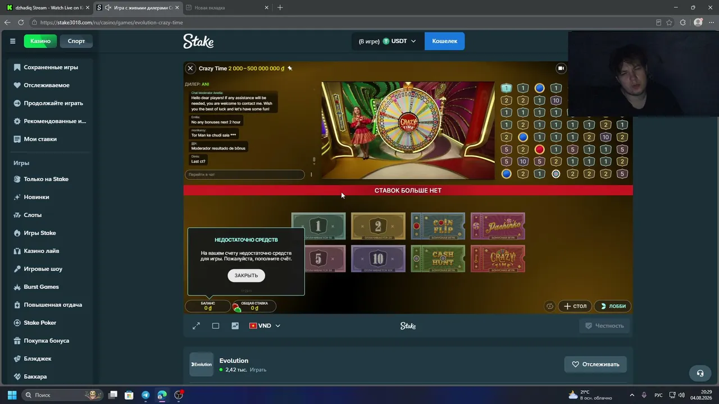Switch to the Спорт section
Image resolution: width=719 pixels, height=404 pixels.
pos(76,41)
